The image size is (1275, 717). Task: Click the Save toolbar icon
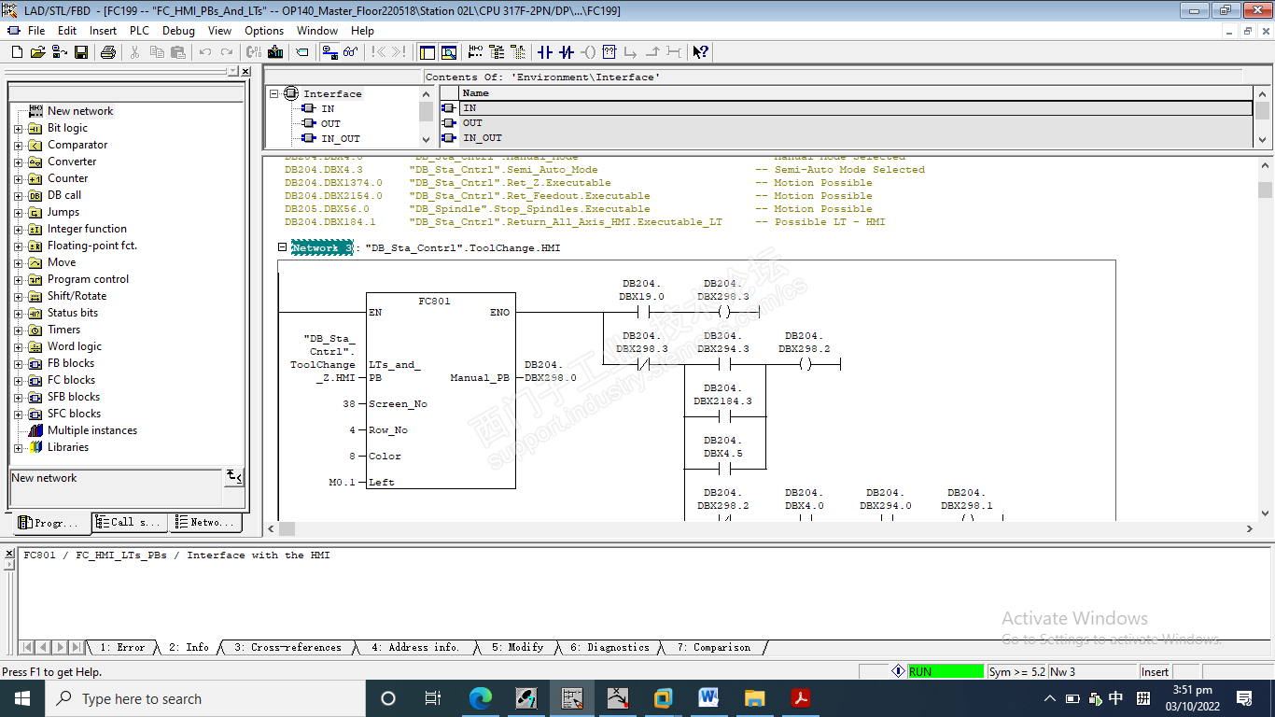pos(81,52)
